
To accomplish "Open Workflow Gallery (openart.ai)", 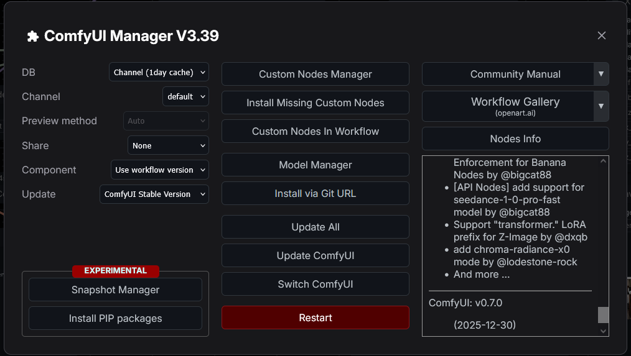I will [508, 106].
